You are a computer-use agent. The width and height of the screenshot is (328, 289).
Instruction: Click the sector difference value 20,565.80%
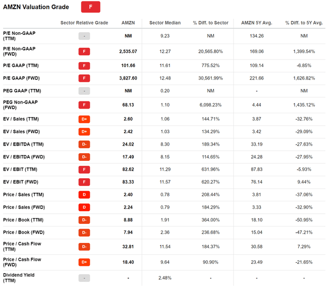pos(211,51)
